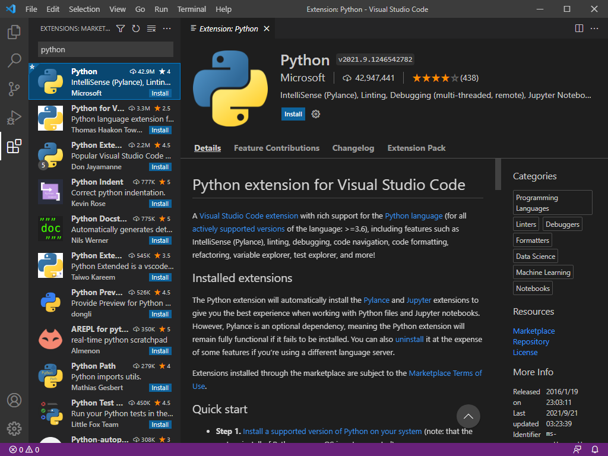Install Python by Microsoft from list
The height and width of the screenshot is (456, 608).
[160, 93]
